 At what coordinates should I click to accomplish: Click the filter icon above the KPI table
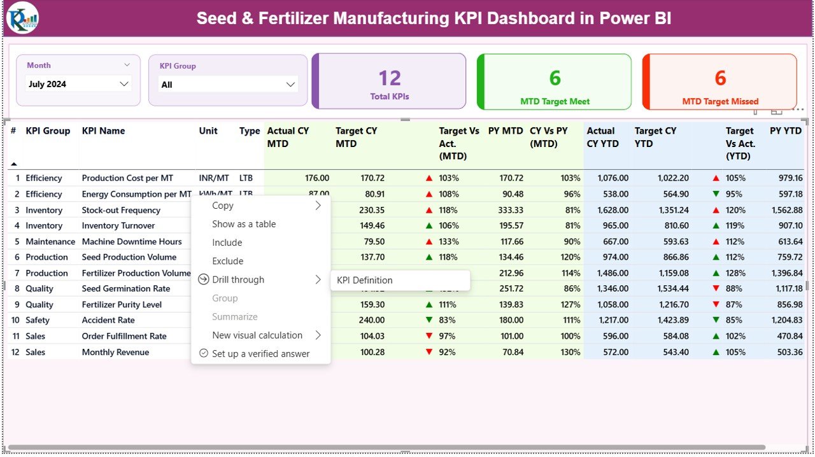point(755,112)
